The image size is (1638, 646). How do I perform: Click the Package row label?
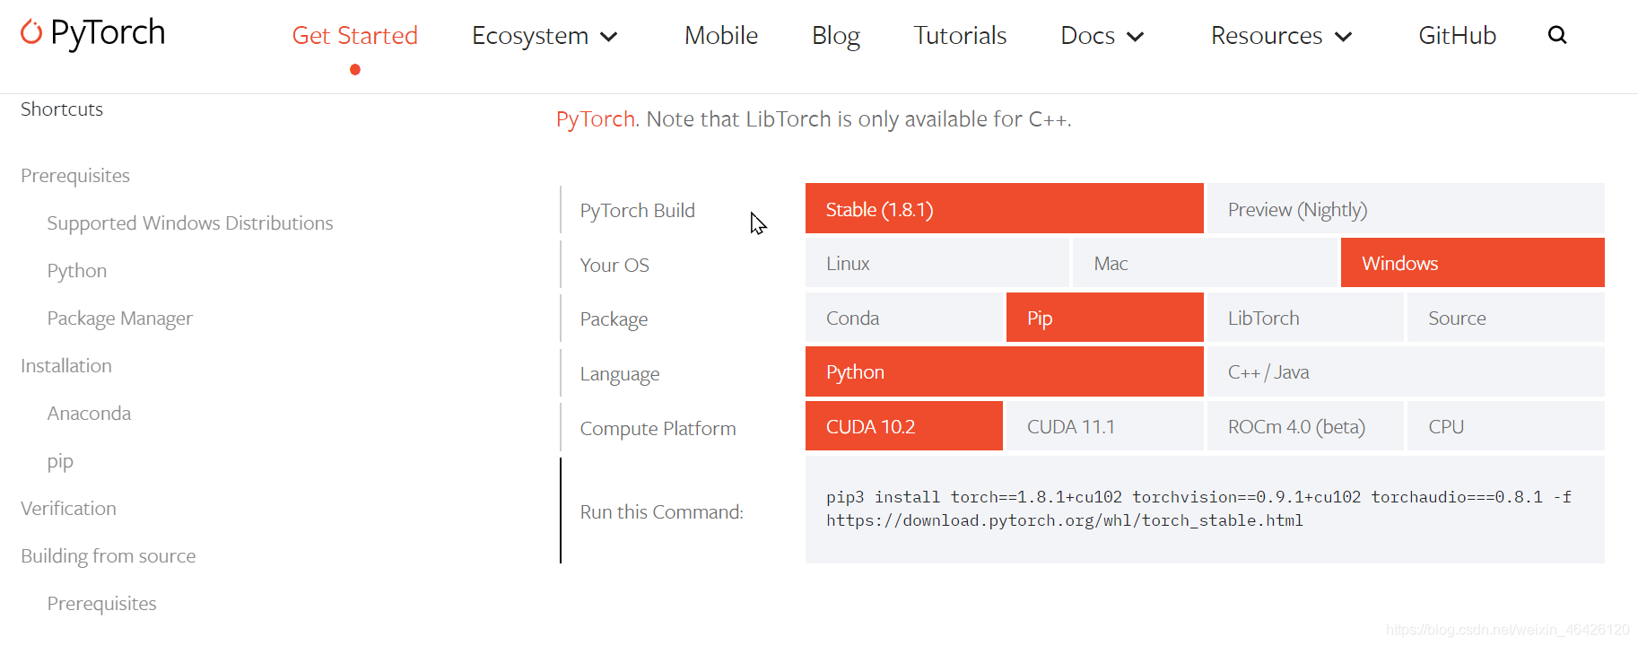(x=614, y=319)
